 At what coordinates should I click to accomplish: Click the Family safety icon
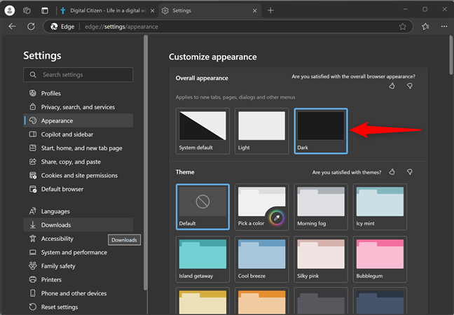point(33,265)
